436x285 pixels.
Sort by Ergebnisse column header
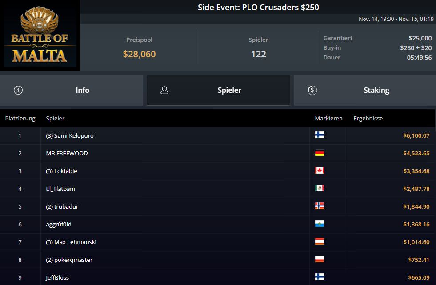click(368, 118)
